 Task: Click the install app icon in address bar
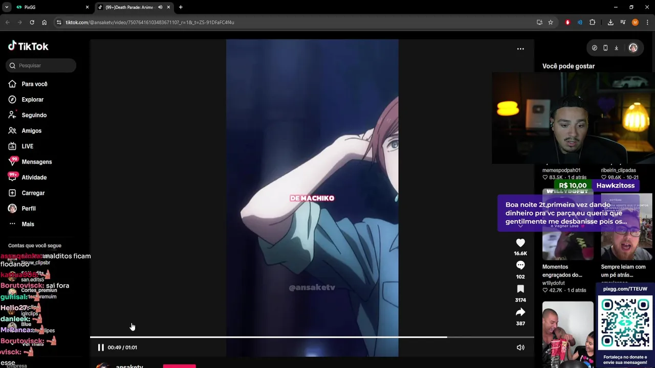pyautogui.click(x=539, y=22)
